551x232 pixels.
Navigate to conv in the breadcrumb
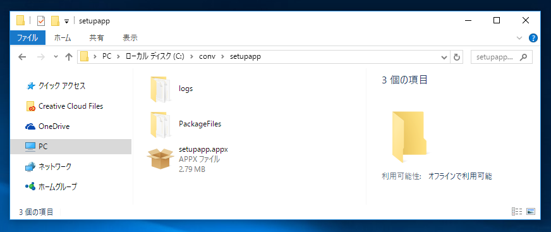(207, 57)
